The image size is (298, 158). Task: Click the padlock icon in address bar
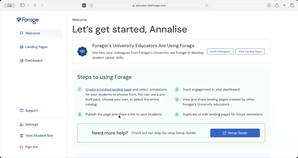134,6
